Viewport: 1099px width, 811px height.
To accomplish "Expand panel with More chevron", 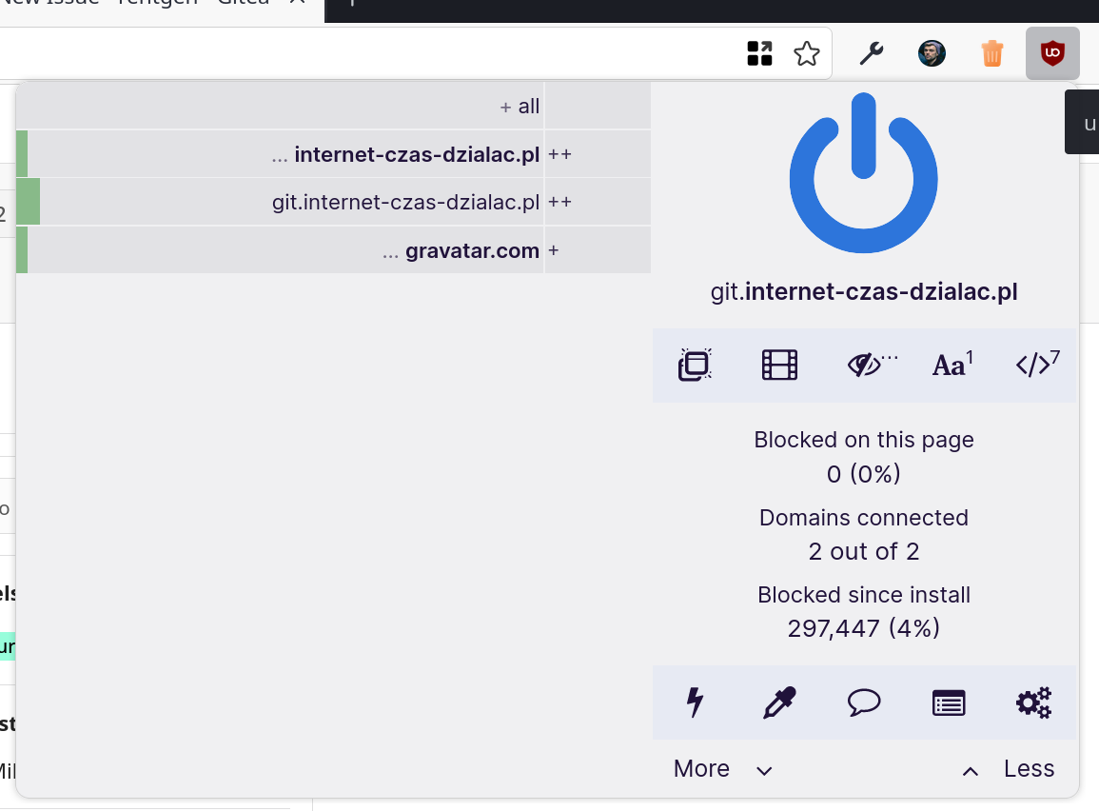I will [723, 769].
